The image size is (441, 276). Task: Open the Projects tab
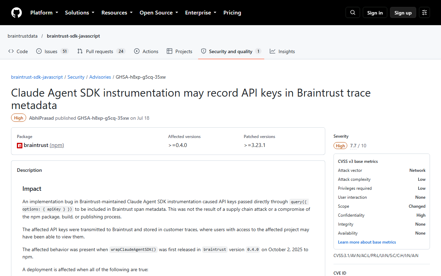(180, 51)
